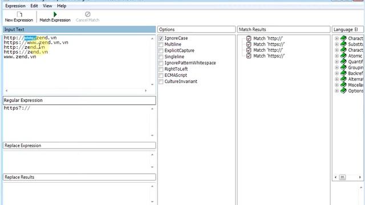Click Replace Results box scroll-down arrow

click(152, 202)
